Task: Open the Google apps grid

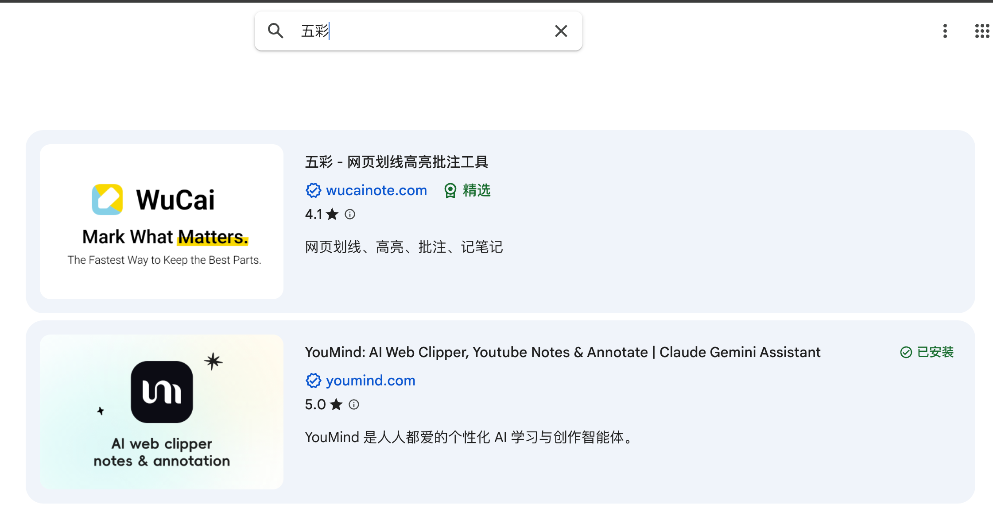Action: pos(982,31)
